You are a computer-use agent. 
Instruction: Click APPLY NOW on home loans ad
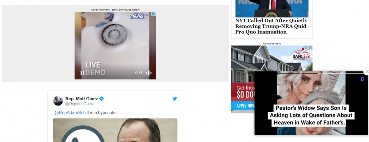(x=245, y=106)
